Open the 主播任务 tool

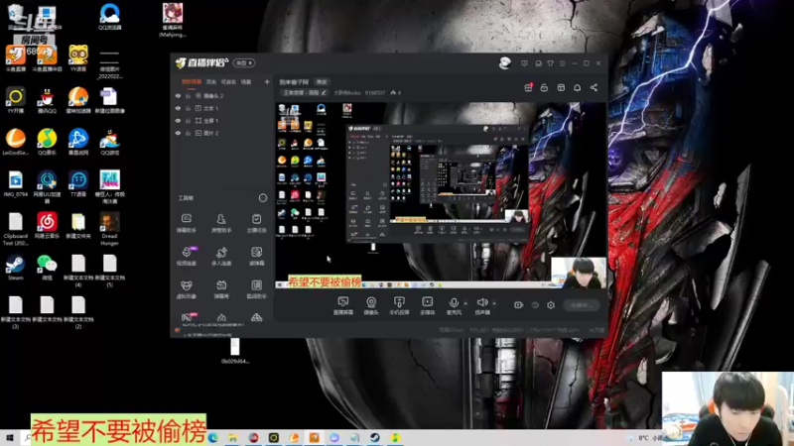coord(257,222)
